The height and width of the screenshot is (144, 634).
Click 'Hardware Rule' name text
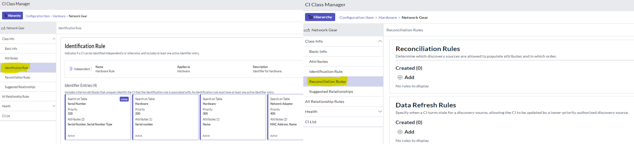(105, 71)
